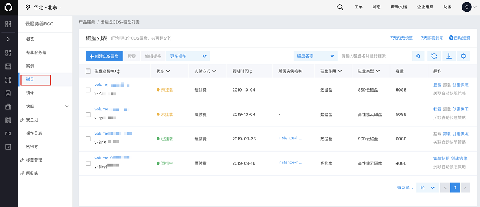Click the 创建CDS磁盘 button
Viewport: 480px width, 207px height.
(x=104, y=56)
